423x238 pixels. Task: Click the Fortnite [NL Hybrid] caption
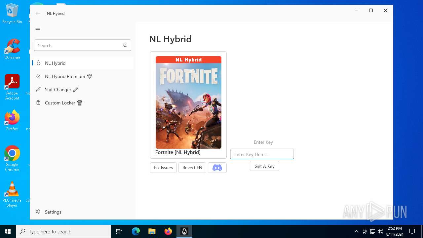coord(178,152)
